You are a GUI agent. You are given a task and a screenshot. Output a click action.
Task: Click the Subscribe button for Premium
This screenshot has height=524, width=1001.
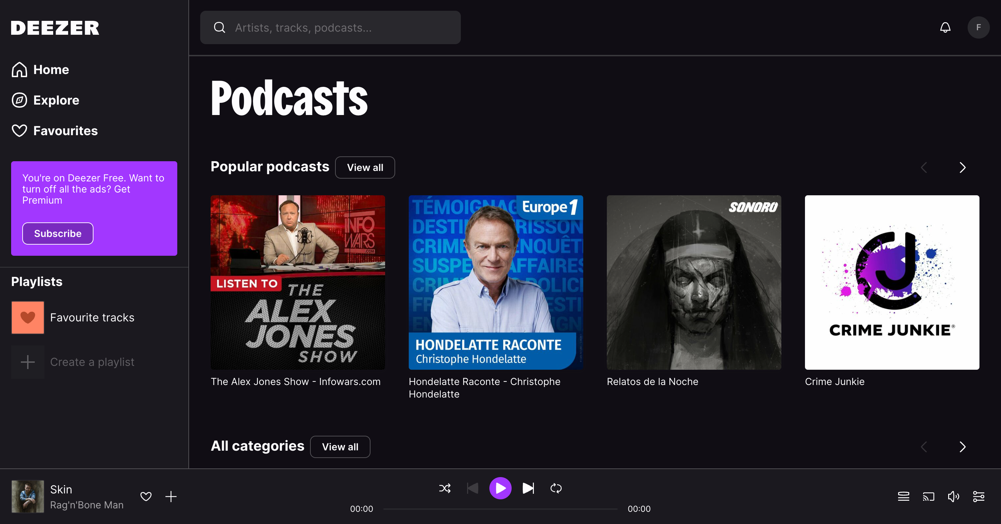coord(58,233)
